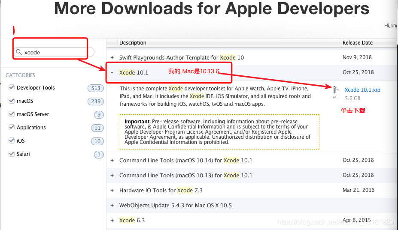Toggle the Safari category checkbox
The image size is (398, 230).
12,154
